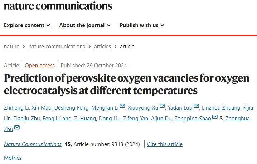Click the nature communications logo
257x164 pixels.
(x=58, y=6)
